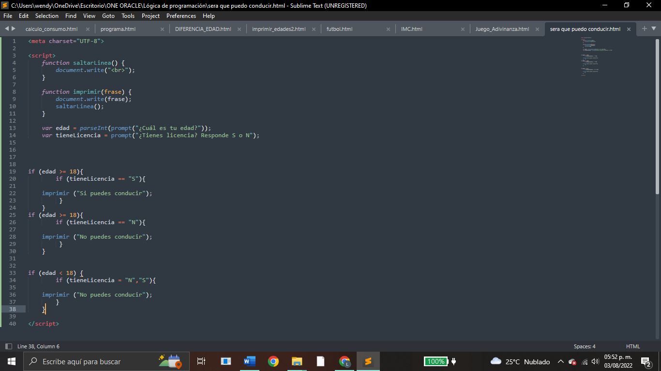Show hidden system tray icons

560,361
